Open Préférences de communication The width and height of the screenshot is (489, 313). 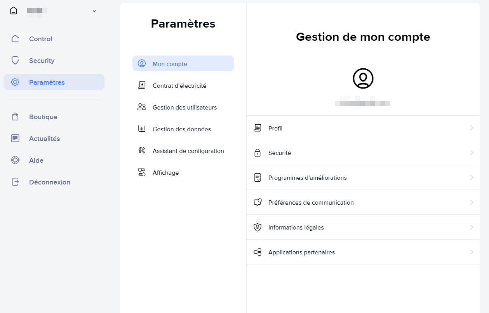point(311,203)
